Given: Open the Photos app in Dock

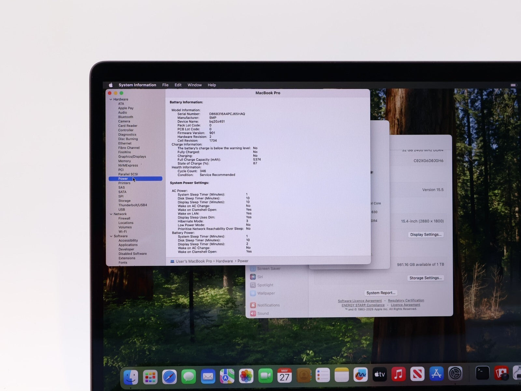Looking at the screenshot, I should (x=246, y=376).
